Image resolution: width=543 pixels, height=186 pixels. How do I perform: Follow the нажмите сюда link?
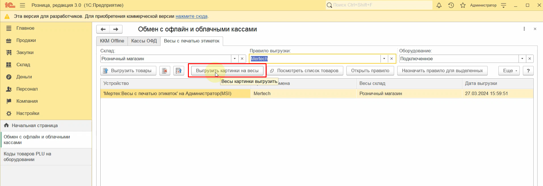(x=191, y=16)
